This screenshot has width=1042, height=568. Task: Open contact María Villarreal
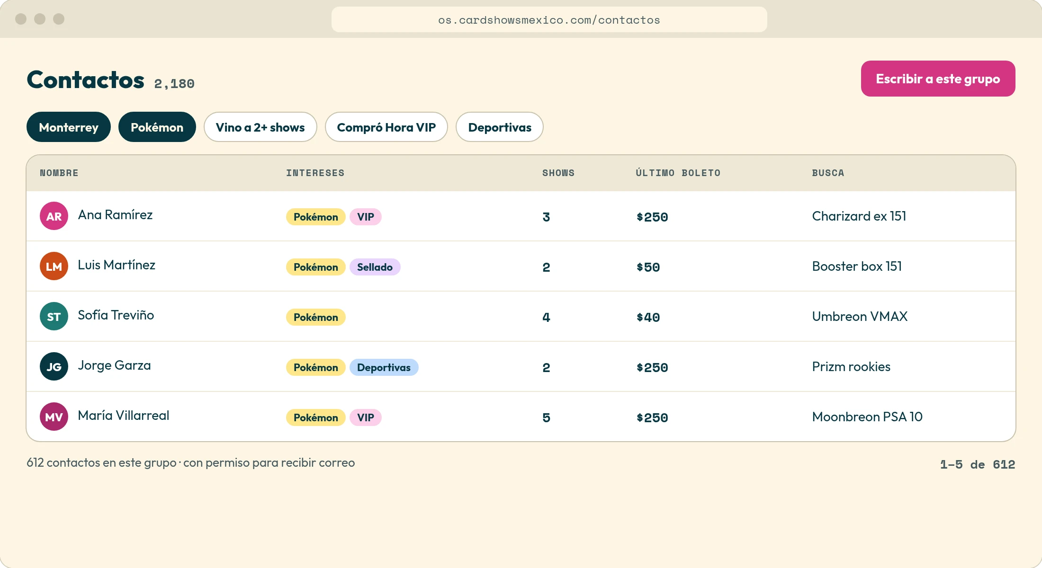coord(124,416)
